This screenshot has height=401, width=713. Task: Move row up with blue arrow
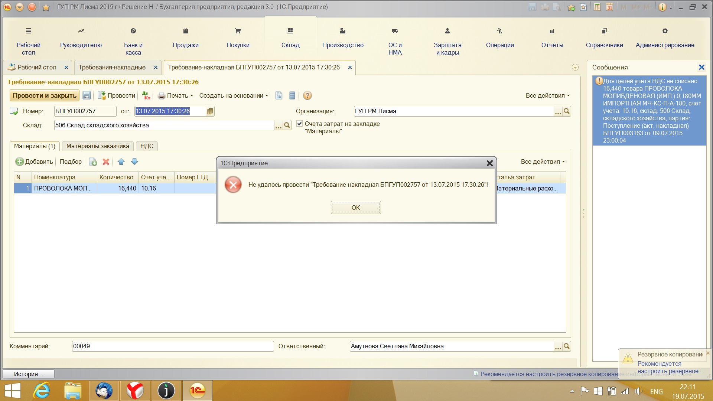coord(121,162)
